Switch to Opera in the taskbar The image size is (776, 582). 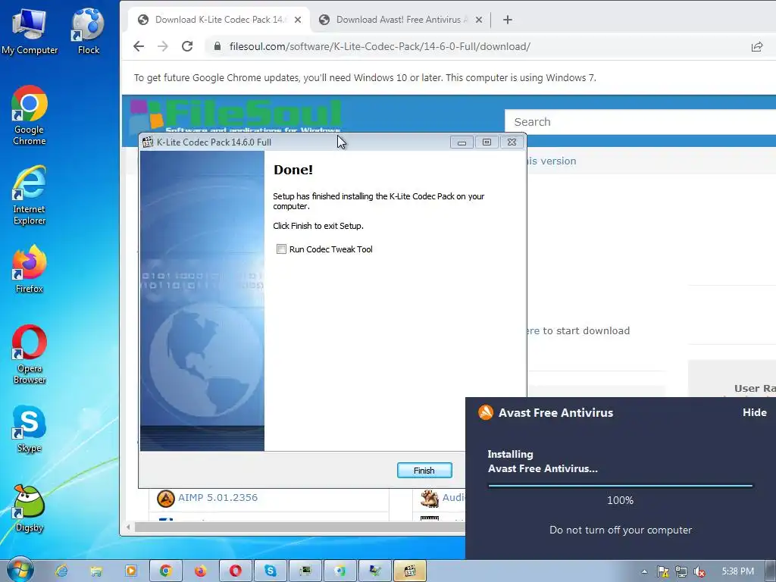tap(236, 571)
